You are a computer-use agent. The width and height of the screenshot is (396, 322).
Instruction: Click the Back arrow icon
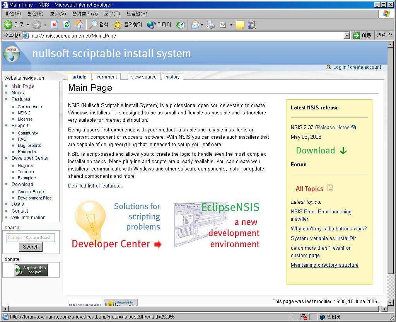point(8,24)
